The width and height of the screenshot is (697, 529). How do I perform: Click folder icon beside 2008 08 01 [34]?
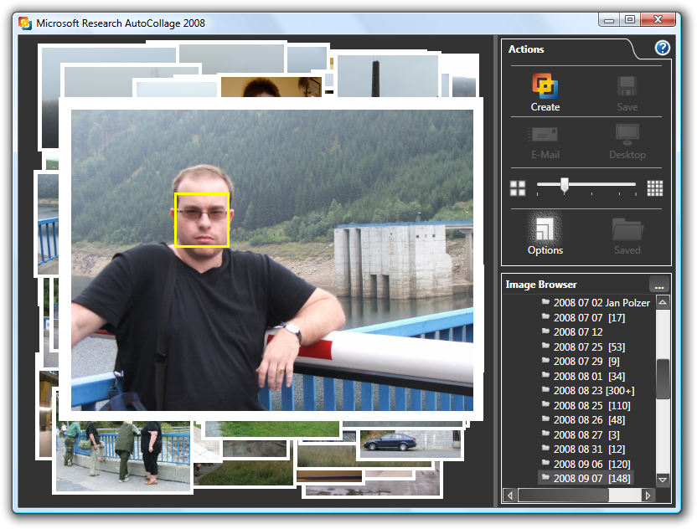point(545,375)
